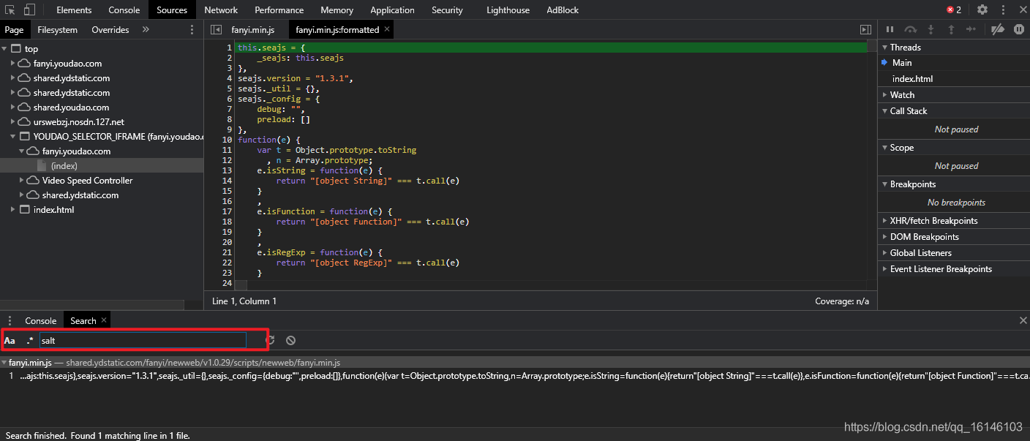Viewport: 1030px width, 441px height.
Task: Collapse fanyi.min.js search result group
Action: tap(4, 363)
